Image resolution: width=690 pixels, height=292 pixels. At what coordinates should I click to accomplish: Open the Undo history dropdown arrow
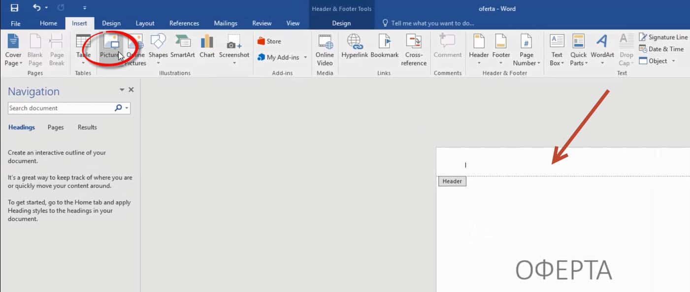click(x=47, y=8)
